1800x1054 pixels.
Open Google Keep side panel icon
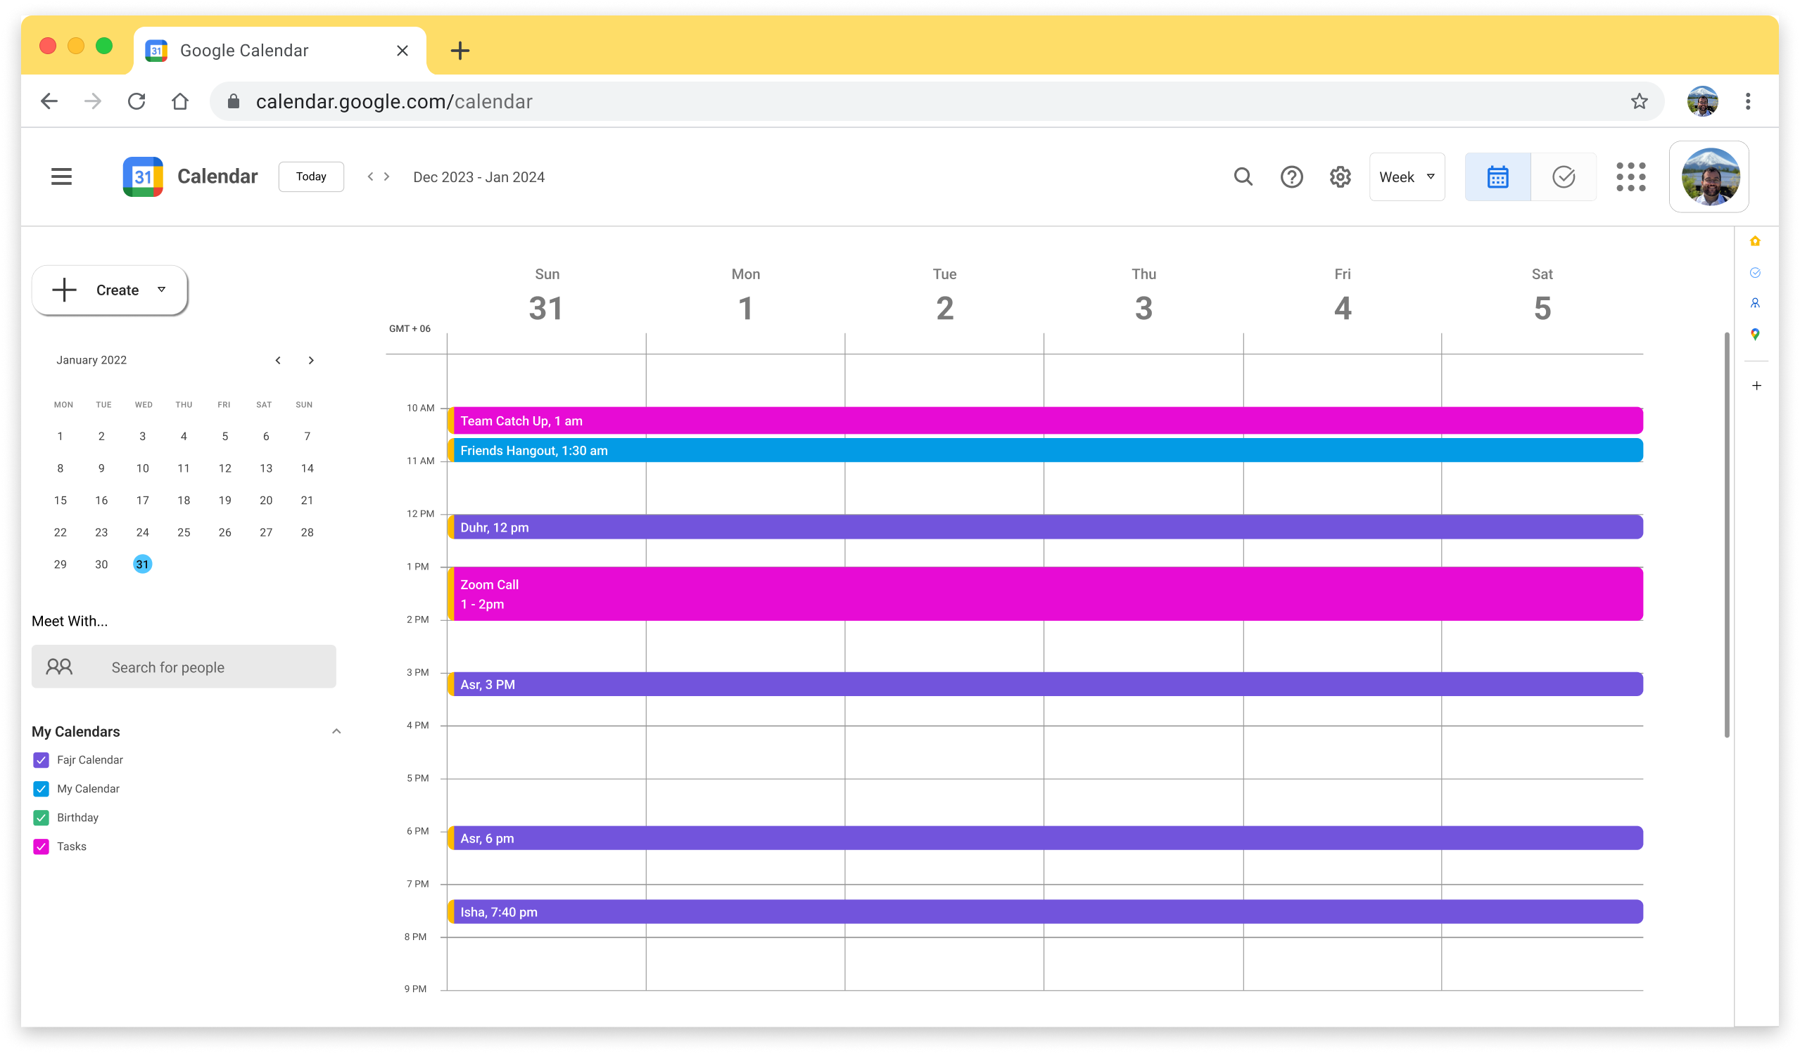(x=1755, y=241)
